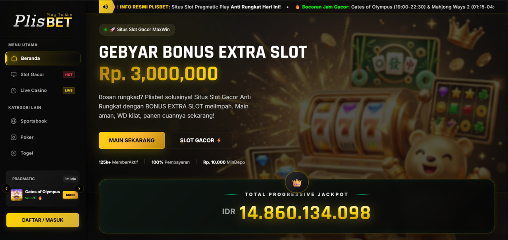Go to next game in carousel
Screen dimensions: 508x240
(x=79, y=189)
